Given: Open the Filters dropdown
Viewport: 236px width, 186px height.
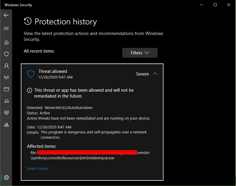Looking at the screenshot, I should [140, 53].
